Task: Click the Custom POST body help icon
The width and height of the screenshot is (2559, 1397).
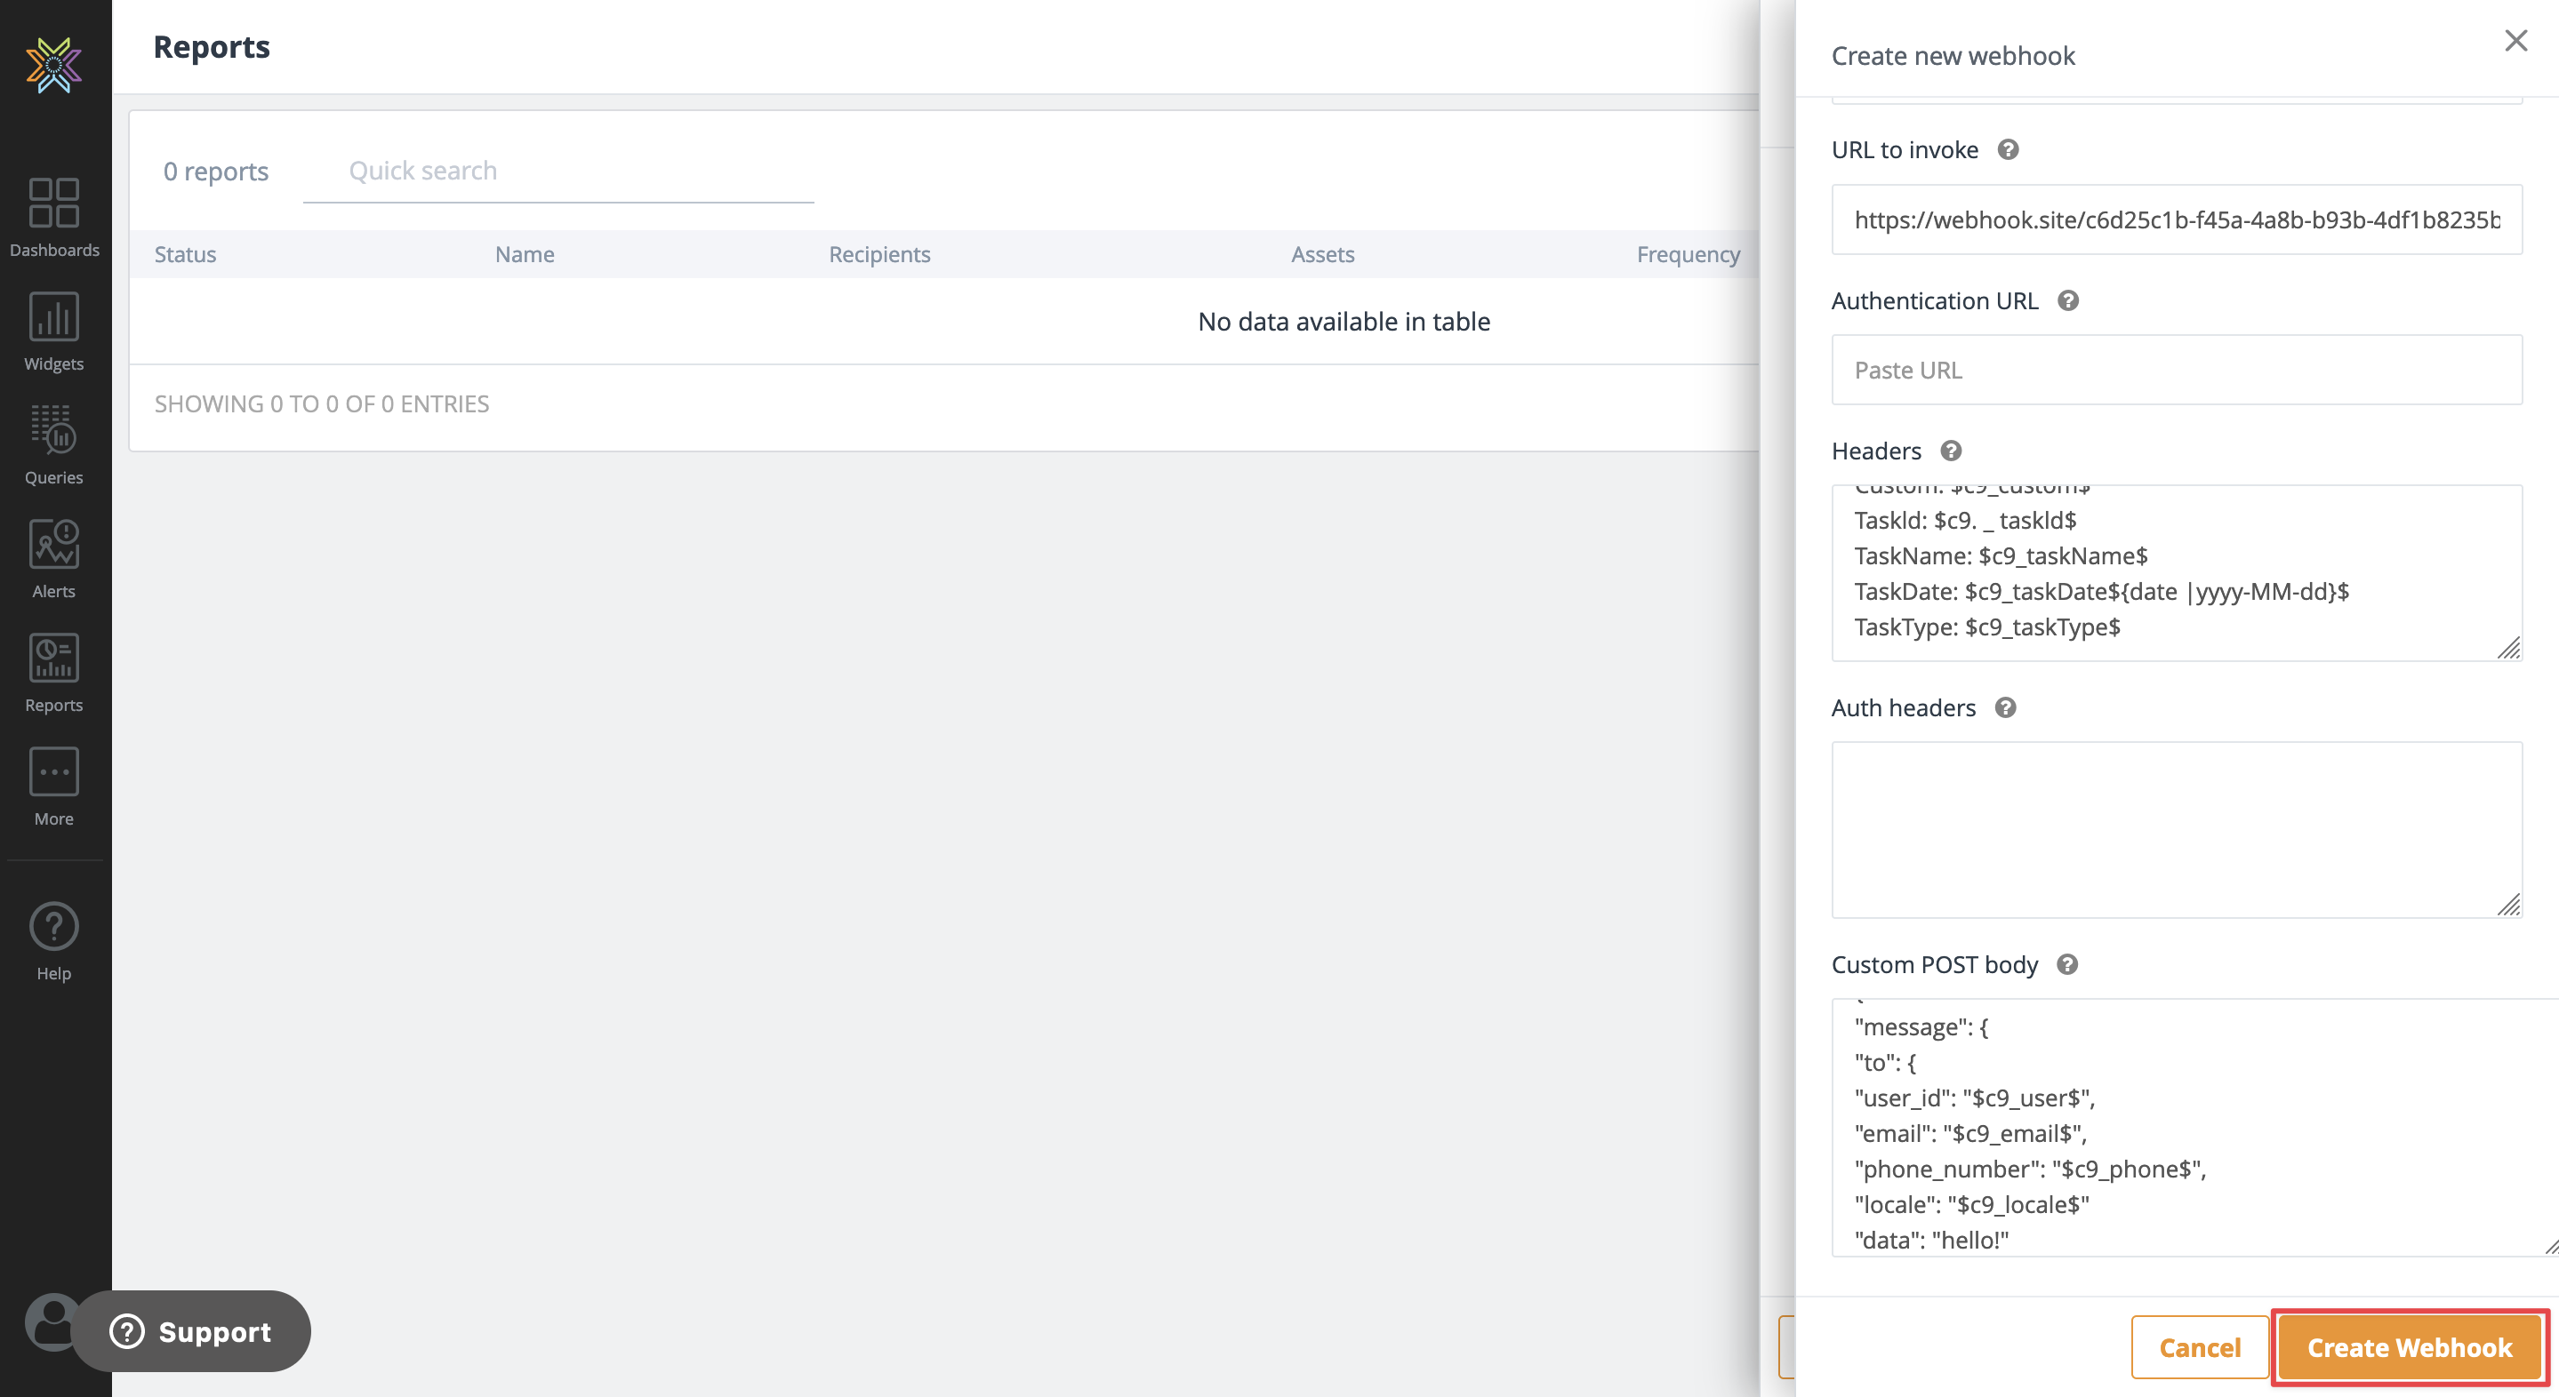Action: click(2066, 964)
